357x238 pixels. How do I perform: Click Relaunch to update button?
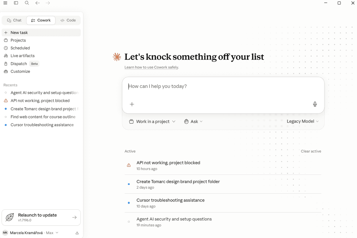tap(41, 218)
